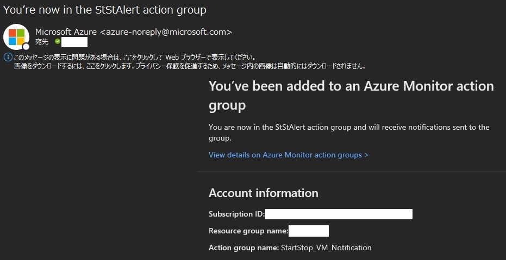The width and height of the screenshot is (506, 260).
Task: Click the Account information heading
Action: click(264, 193)
